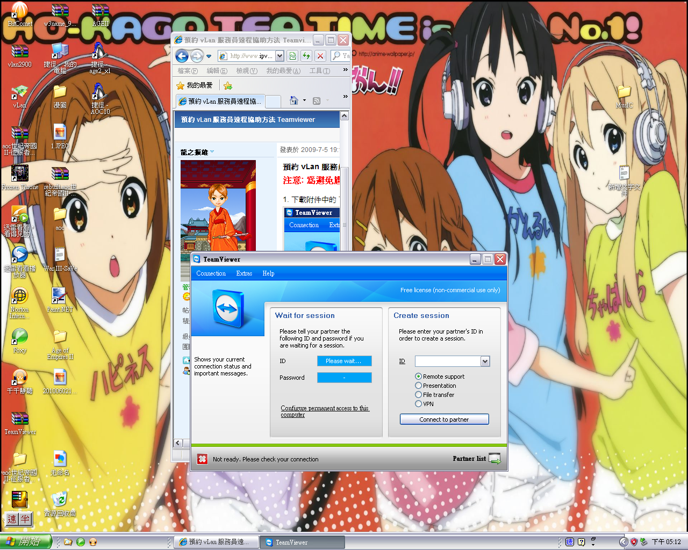Click the IE home page icon
The height and width of the screenshot is (550, 688).
coord(294,100)
